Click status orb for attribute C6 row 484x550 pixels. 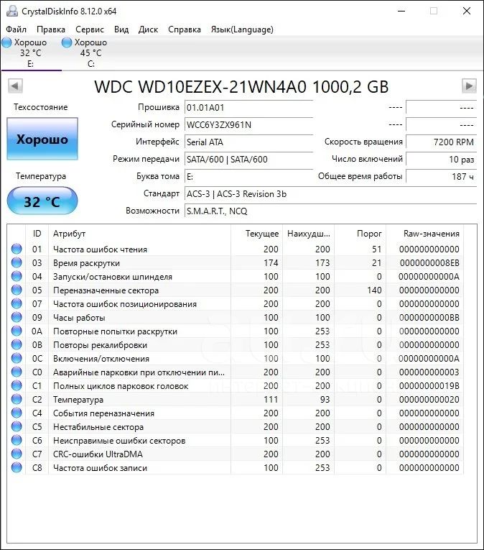pyautogui.click(x=17, y=441)
